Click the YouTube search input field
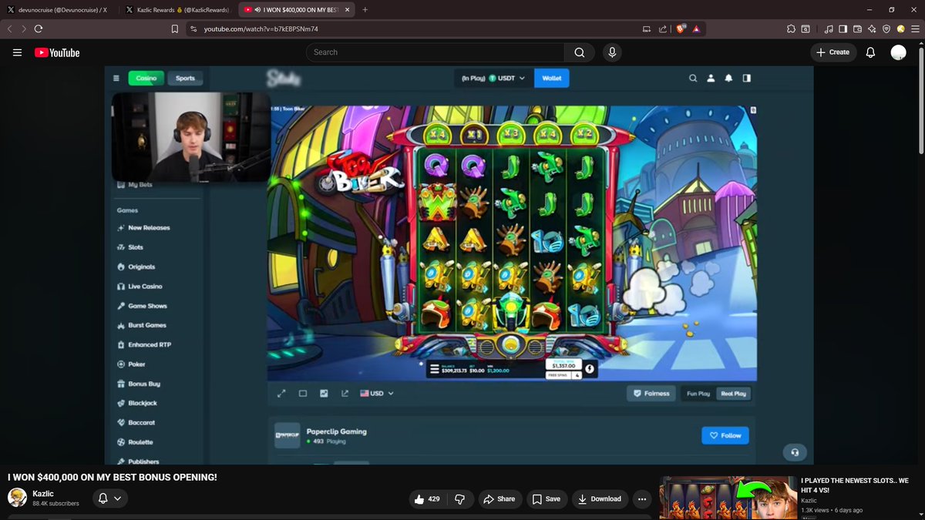The height and width of the screenshot is (520, 925). click(434, 52)
